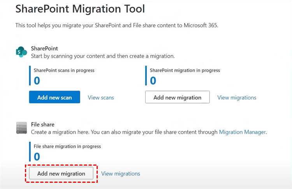The height and width of the screenshot is (189, 292).
Task: Click the File share migration in progress label
Action: [67, 147]
